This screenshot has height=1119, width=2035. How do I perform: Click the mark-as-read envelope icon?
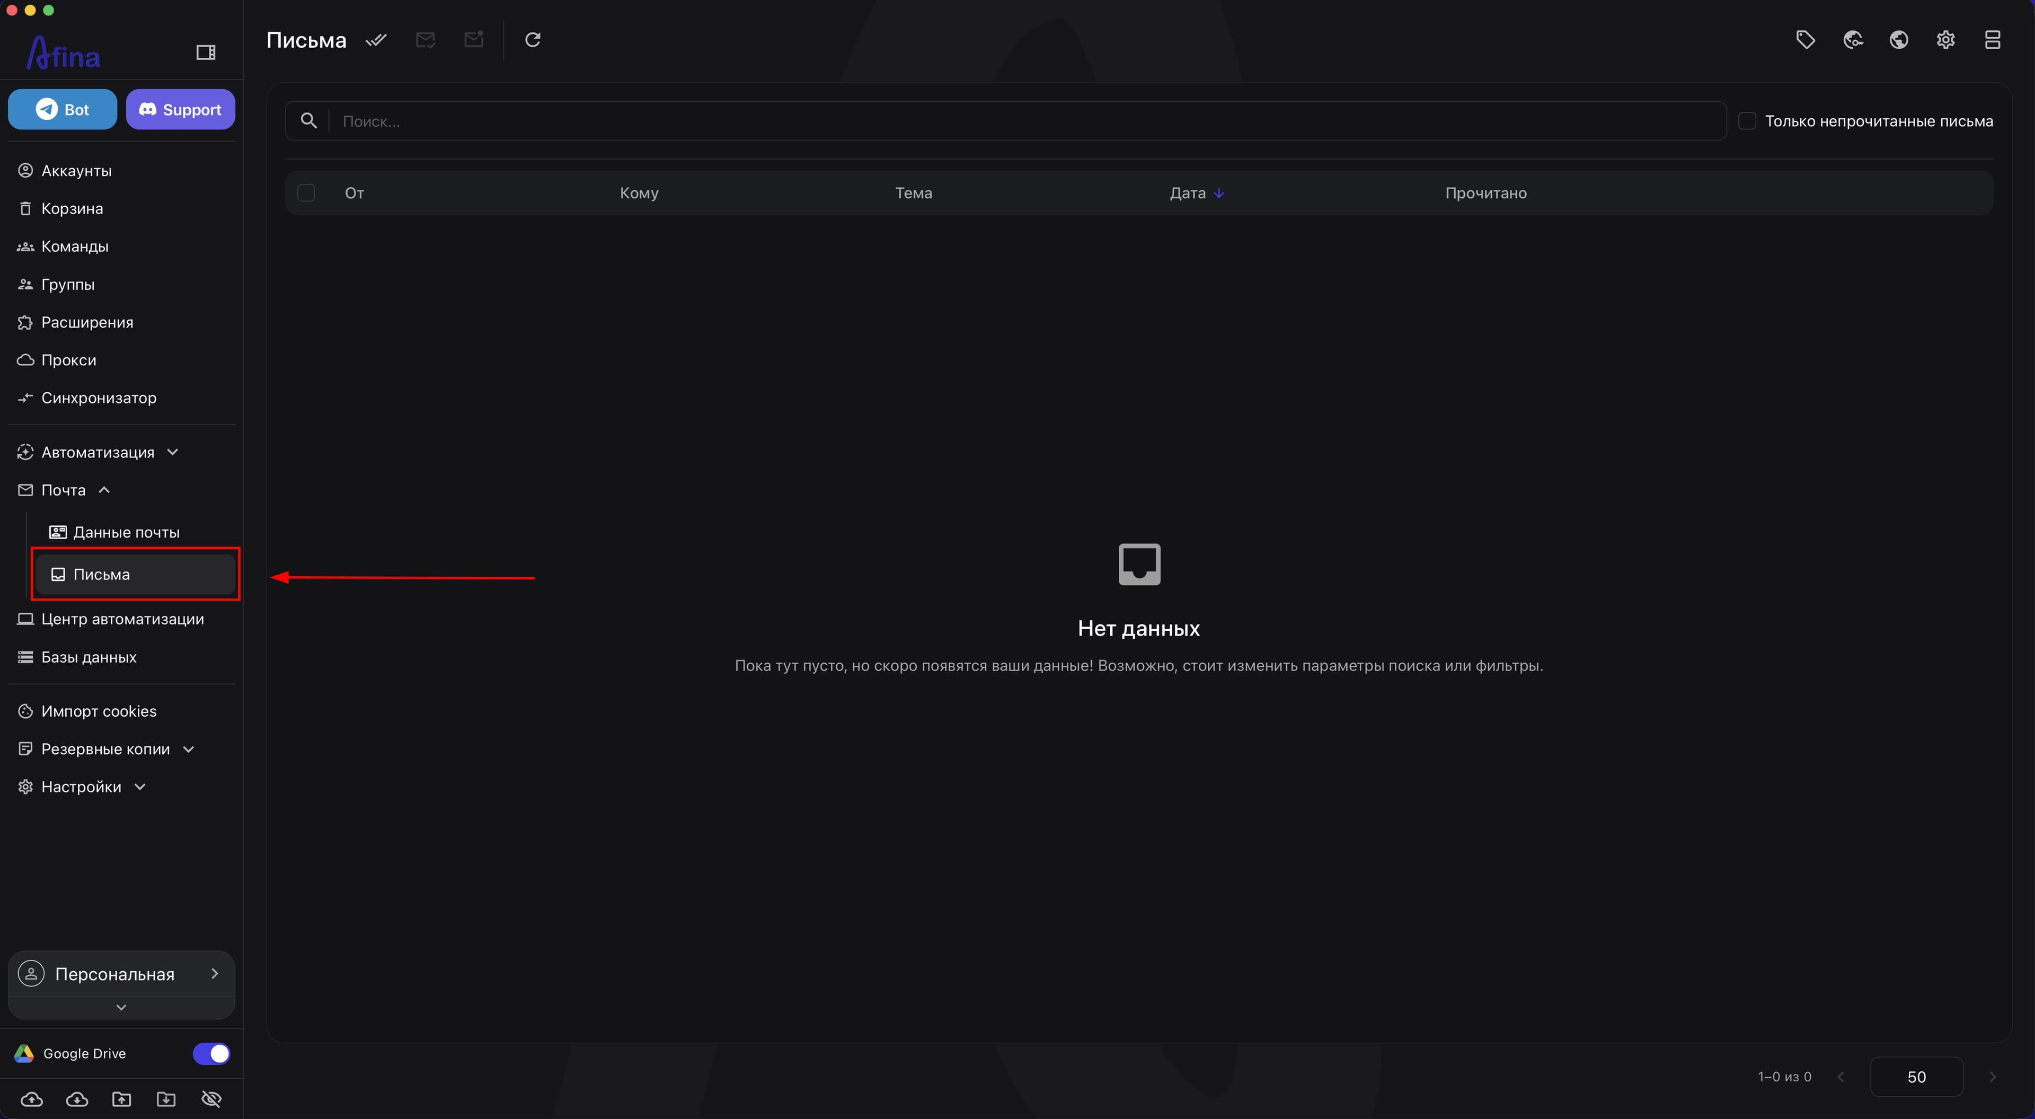[425, 40]
